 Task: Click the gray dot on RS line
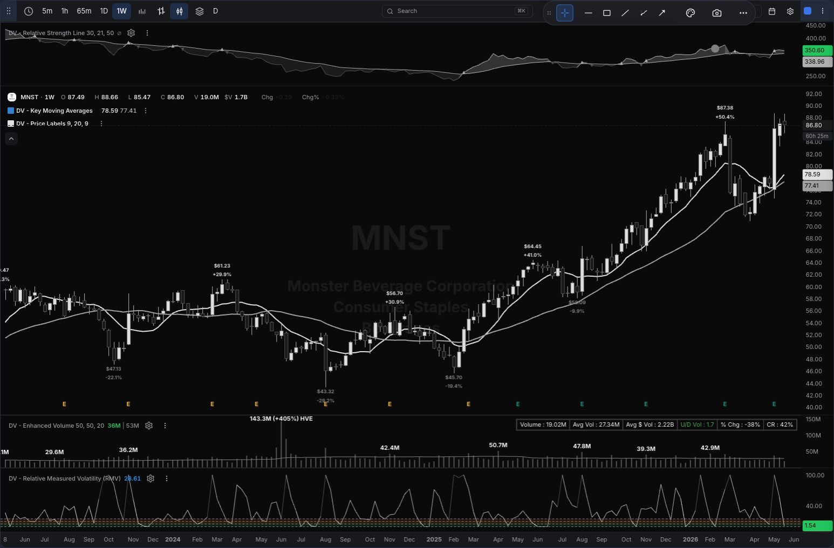tap(715, 49)
